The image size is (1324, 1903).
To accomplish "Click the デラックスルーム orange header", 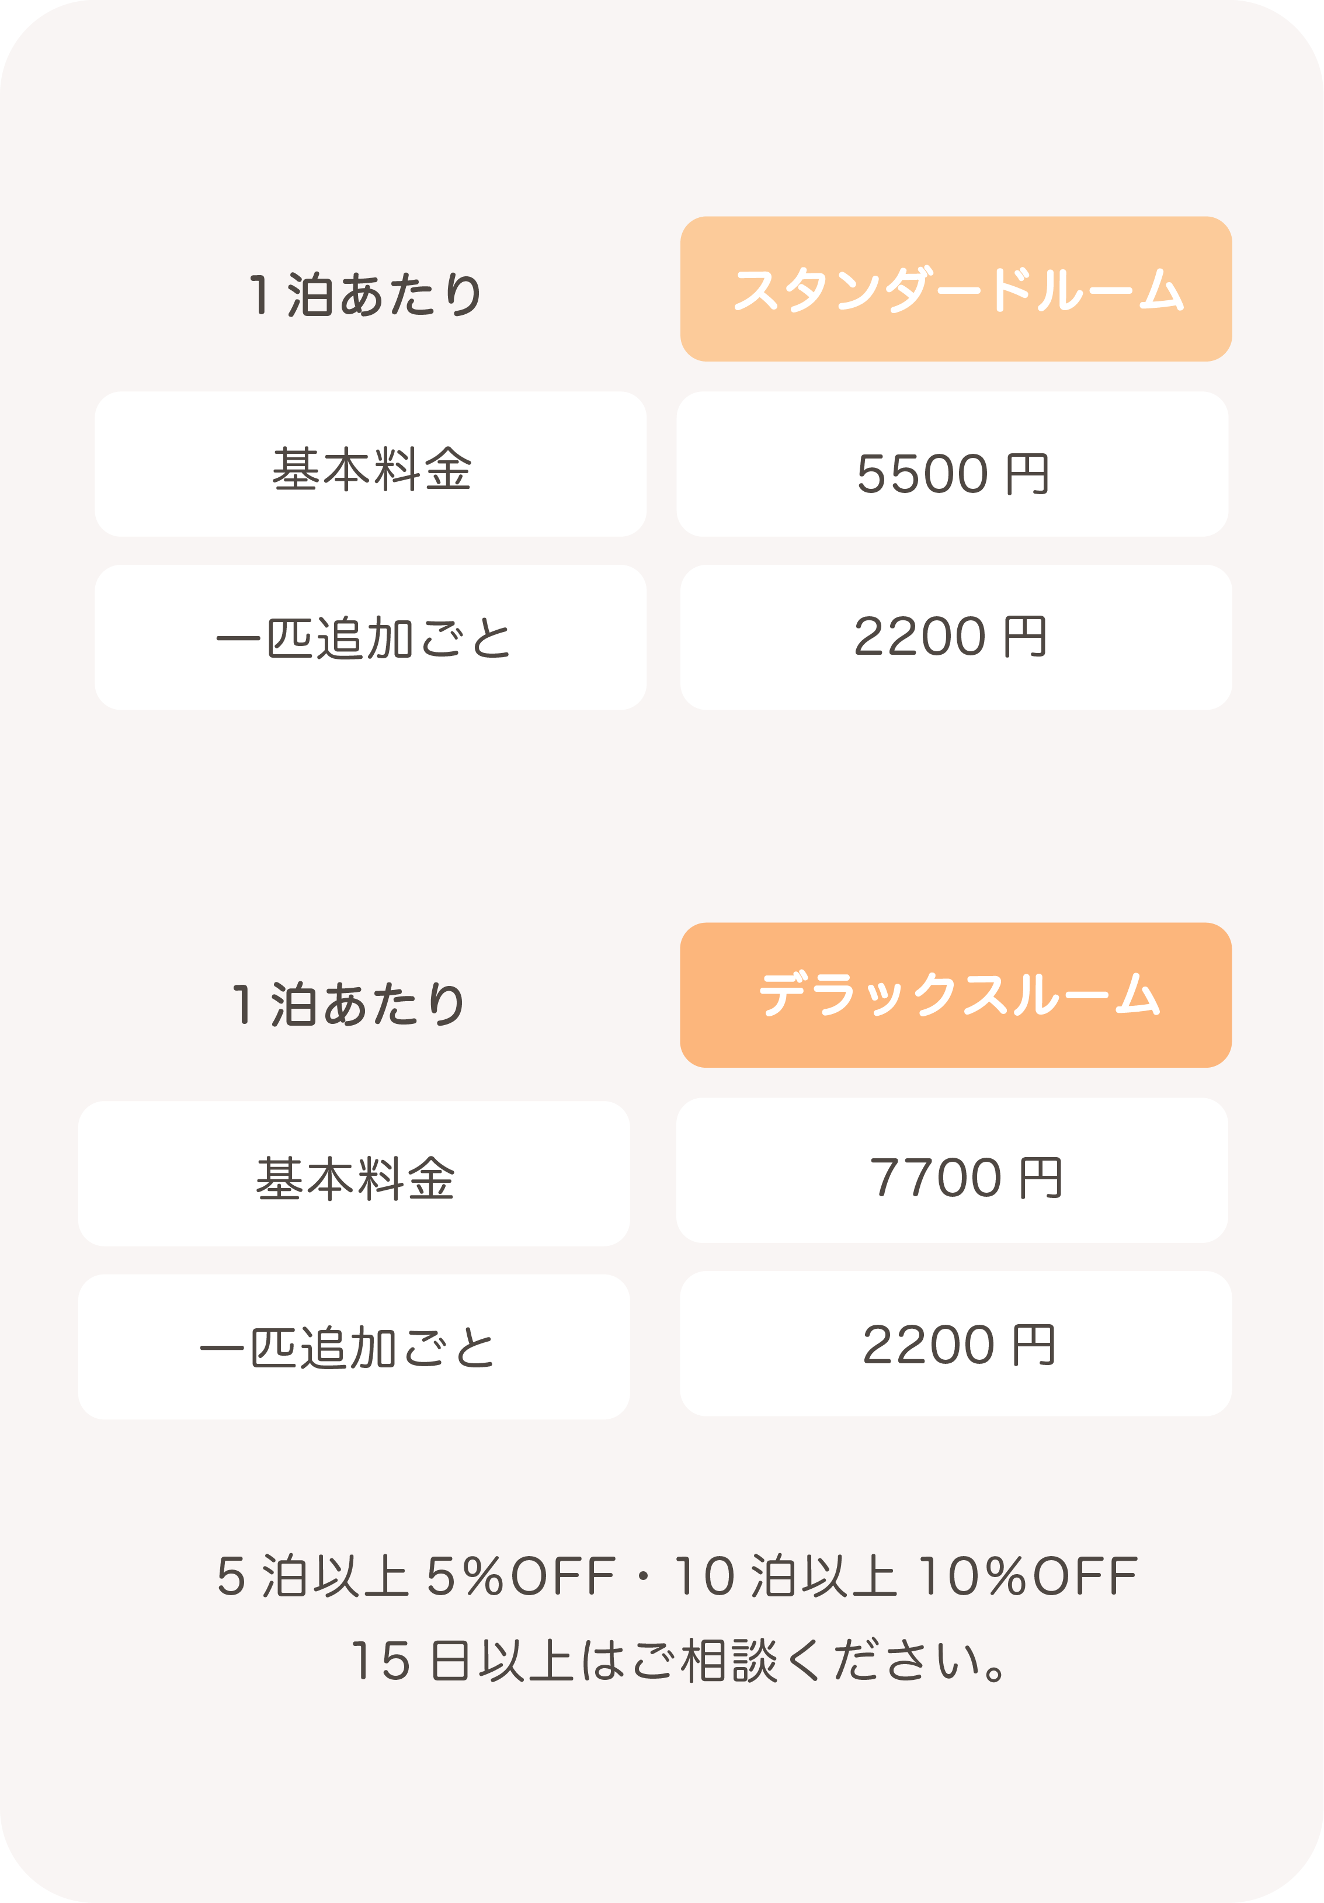I will pyautogui.click(x=955, y=995).
